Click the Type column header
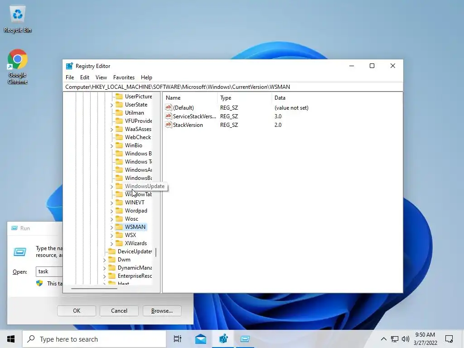This screenshot has width=464, height=348. pyautogui.click(x=244, y=98)
